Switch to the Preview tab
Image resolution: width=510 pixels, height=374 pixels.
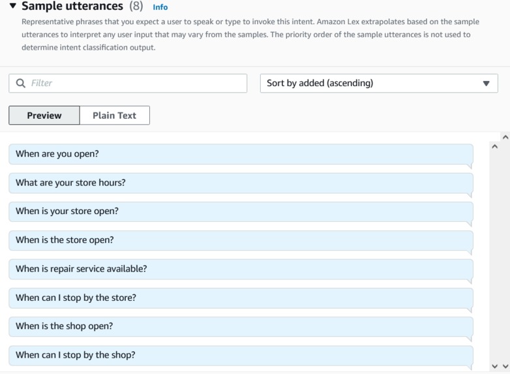click(x=44, y=116)
